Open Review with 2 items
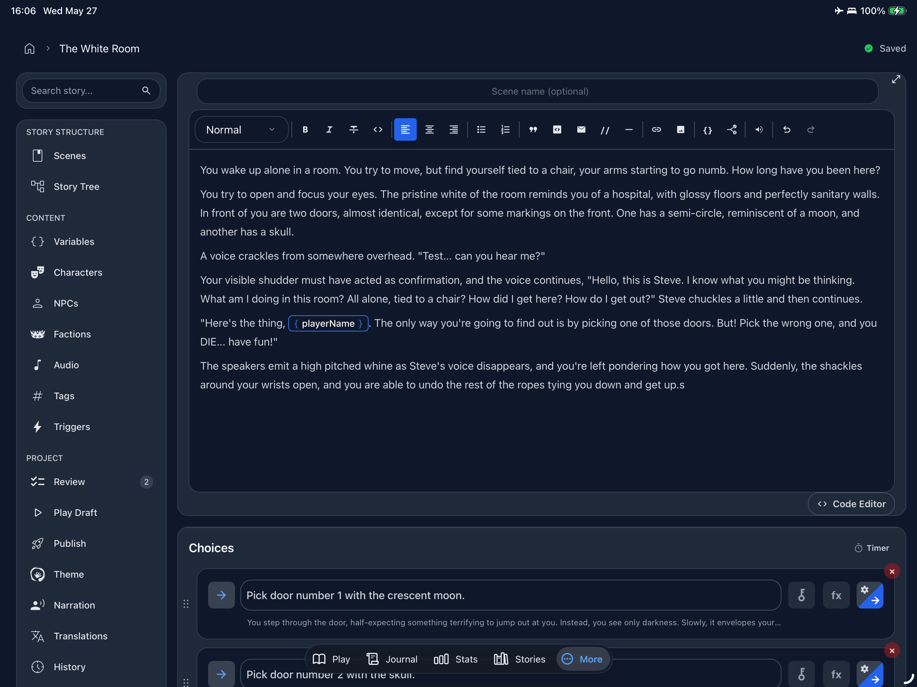 (x=91, y=482)
